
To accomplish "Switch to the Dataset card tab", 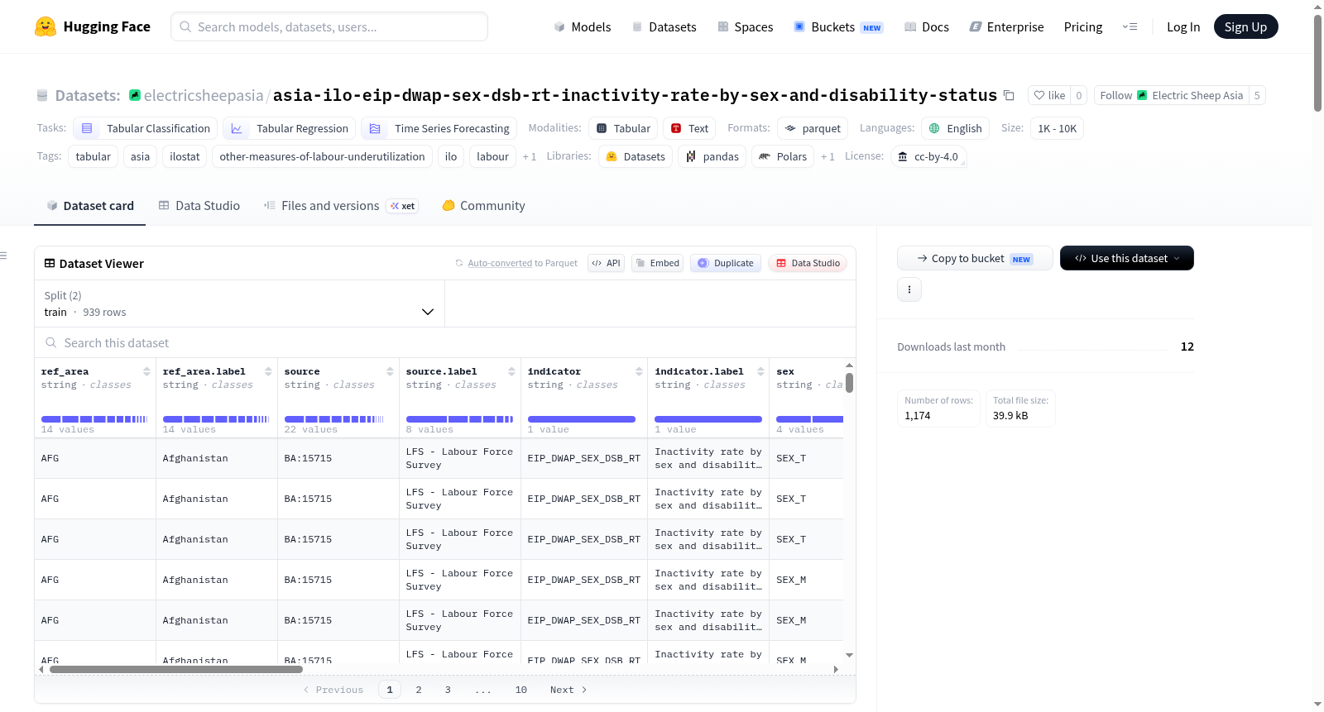I will [90, 206].
